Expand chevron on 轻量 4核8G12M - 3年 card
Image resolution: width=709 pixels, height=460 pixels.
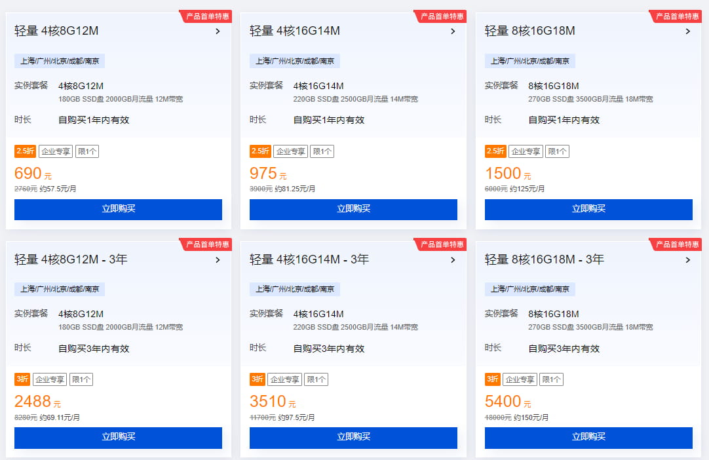pyautogui.click(x=218, y=259)
